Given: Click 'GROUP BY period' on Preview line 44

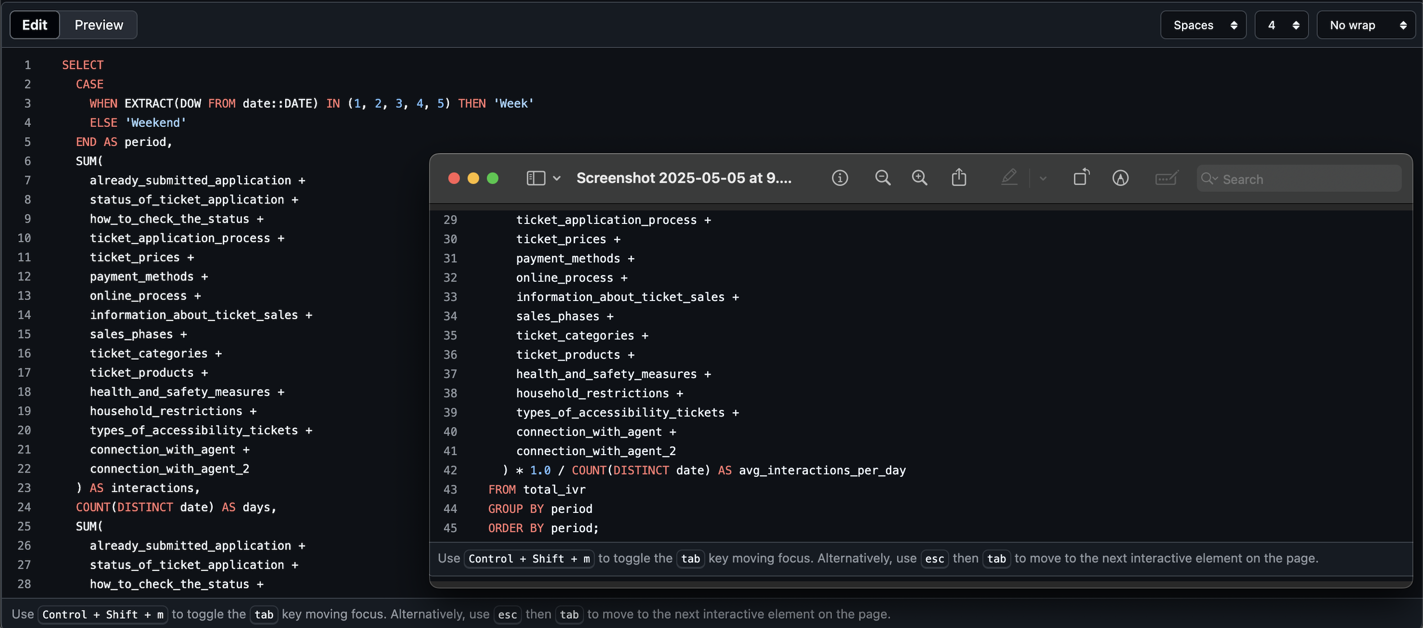Looking at the screenshot, I should click(x=540, y=510).
